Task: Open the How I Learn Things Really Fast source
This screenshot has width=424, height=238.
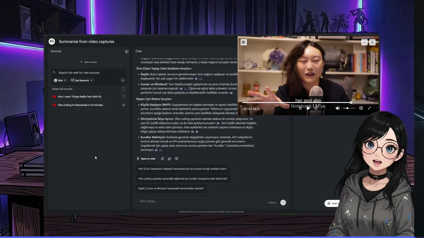Action: pos(79,97)
